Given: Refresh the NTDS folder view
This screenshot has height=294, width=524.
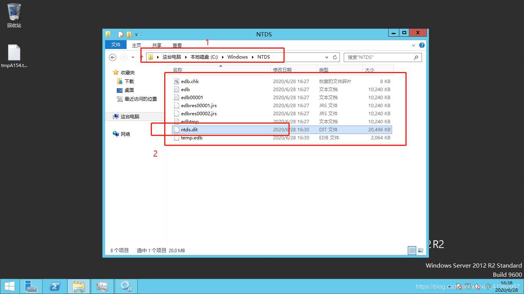Looking at the screenshot, I should pos(335,57).
